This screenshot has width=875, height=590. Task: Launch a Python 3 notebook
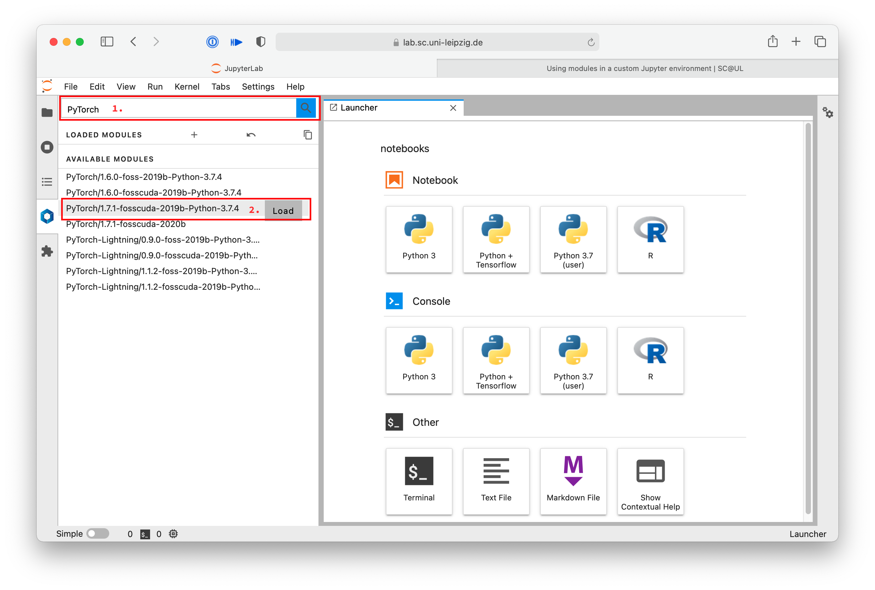point(419,239)
